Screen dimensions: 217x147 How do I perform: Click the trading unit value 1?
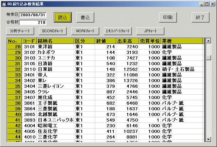coord(150,120)
